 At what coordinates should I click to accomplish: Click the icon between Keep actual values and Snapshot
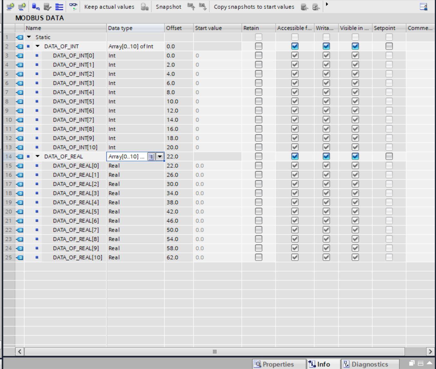click(x=145, y=7)
